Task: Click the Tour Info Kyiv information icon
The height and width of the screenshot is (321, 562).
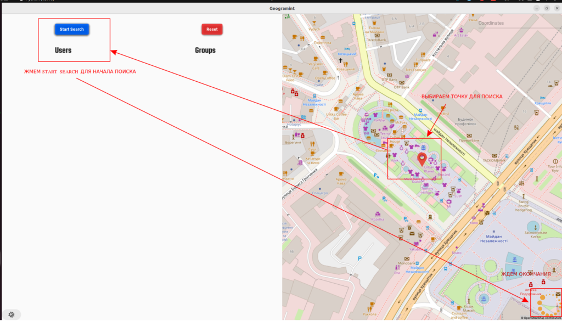Action: click(x=555, y=161)
